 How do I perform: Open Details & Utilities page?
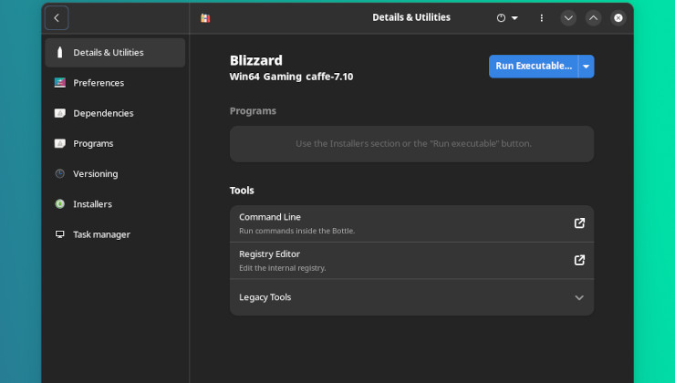(115, 53)
